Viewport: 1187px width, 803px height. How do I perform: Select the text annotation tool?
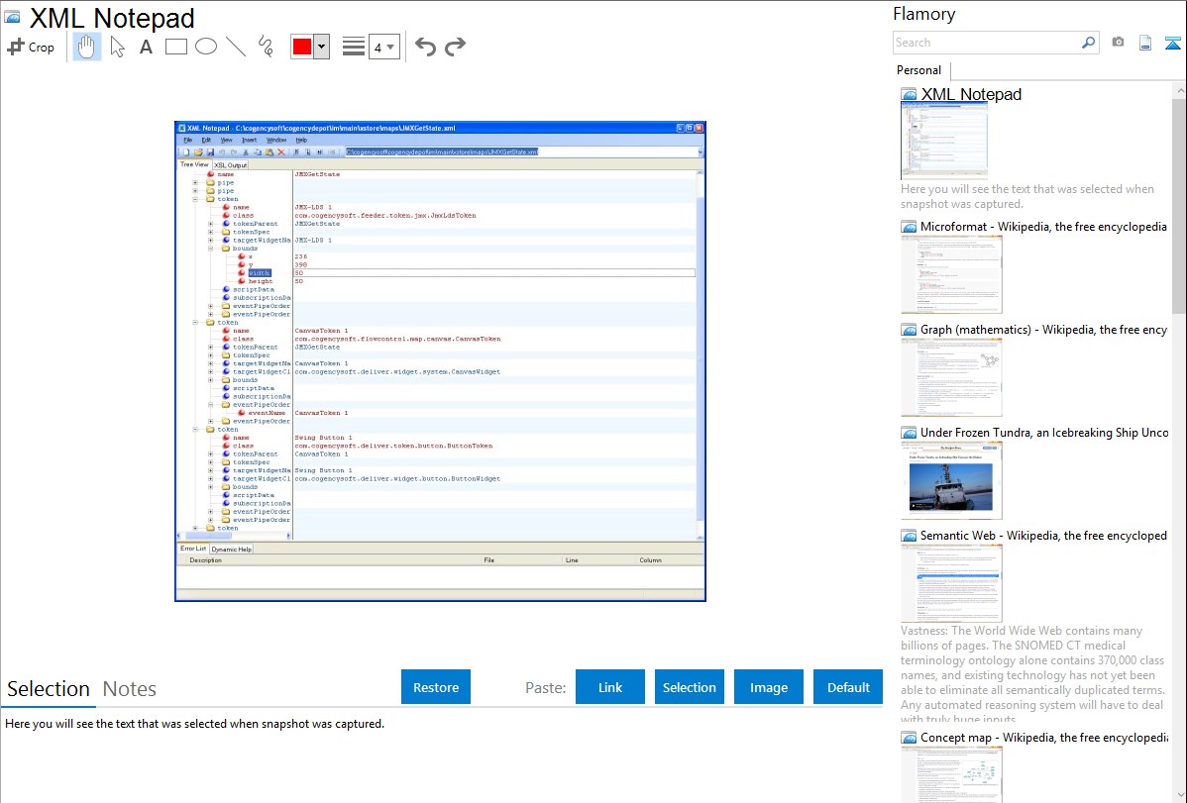tap(146, 47)
